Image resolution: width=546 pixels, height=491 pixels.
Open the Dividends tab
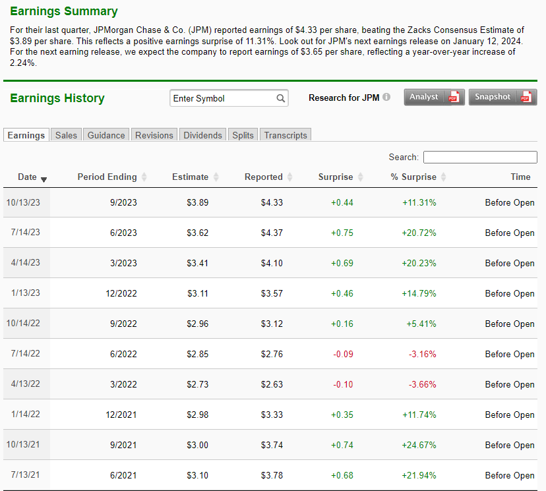202,135
